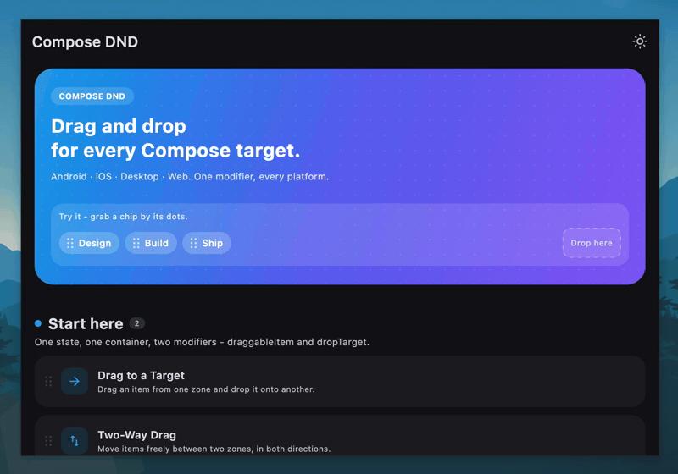Click the drag handle on Drag to a Target row
The width and height of the screenshot is (678, 474).
tap(48, 381)
